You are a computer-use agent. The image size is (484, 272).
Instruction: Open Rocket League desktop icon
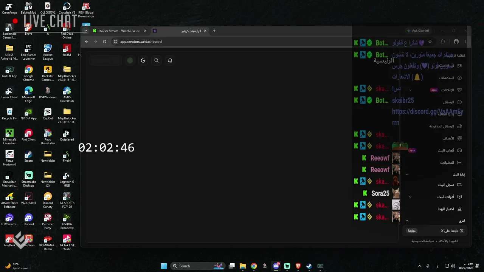click(x=48, y=52)
